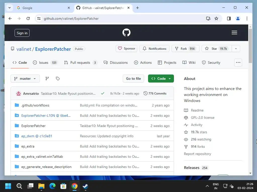Viewport: 257px width, 192px height.
Task: Open the Wiki tab
Action: point(189,62)
